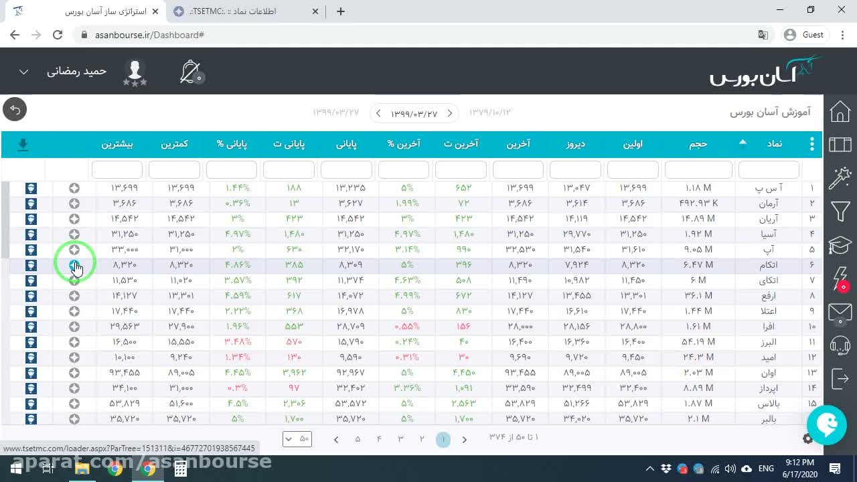Open the funnel filter icon in sidebar
Viewport: 857px width, 482px height.
840,212
